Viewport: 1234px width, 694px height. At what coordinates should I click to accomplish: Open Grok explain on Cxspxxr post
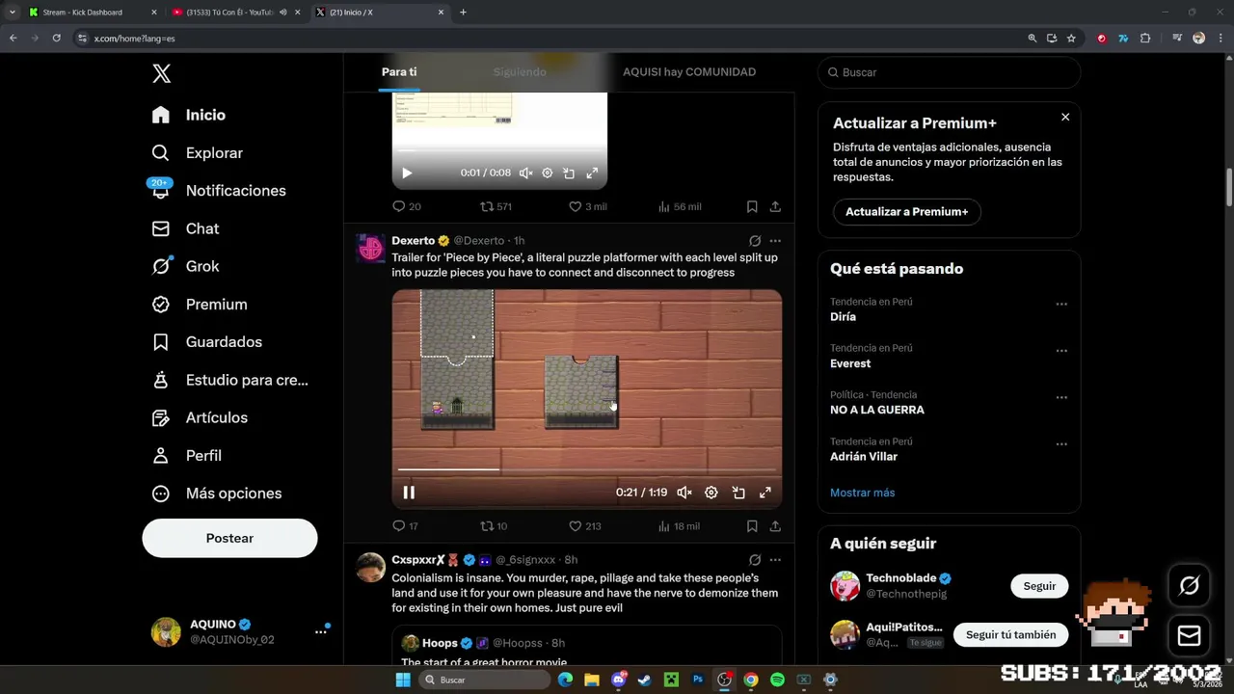pos(755,560)
